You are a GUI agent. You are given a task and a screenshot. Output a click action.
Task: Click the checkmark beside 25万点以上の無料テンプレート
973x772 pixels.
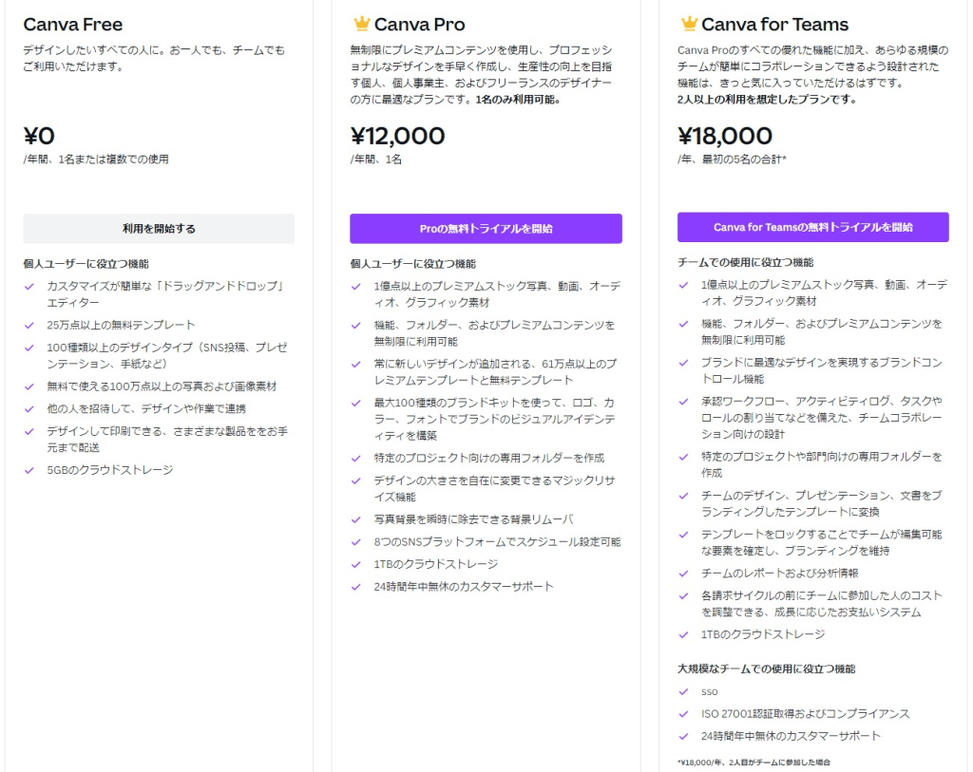coord(29,325)
